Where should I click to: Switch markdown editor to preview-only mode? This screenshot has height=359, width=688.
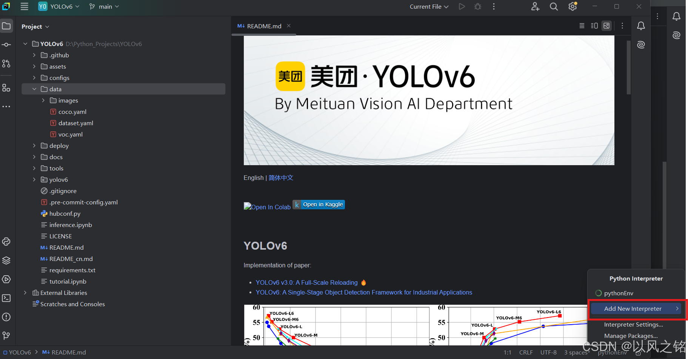[x=606, y=26]
